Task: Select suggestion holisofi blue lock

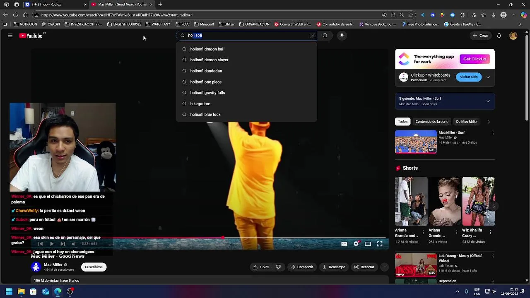Action: click(x=246, y=115)
